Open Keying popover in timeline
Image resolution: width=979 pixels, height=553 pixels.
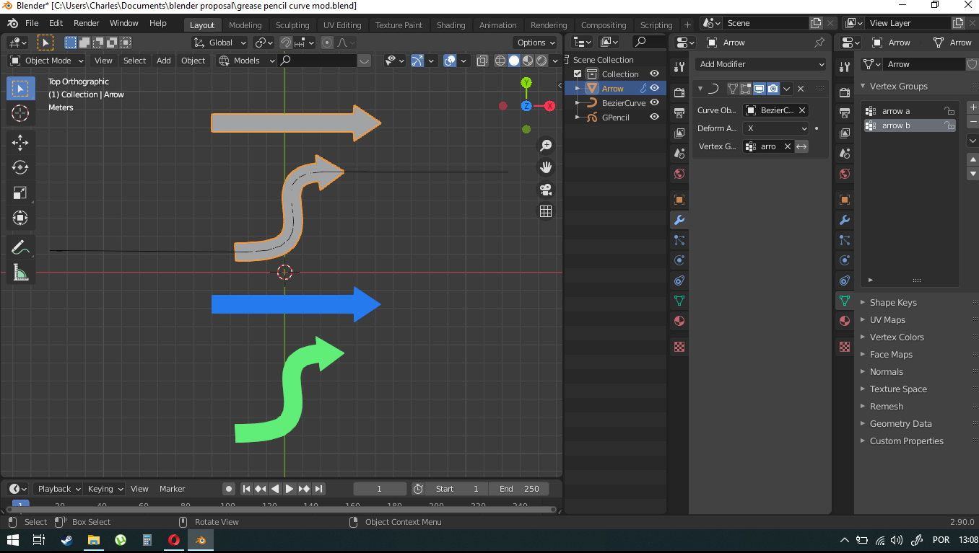pos(105,489)
